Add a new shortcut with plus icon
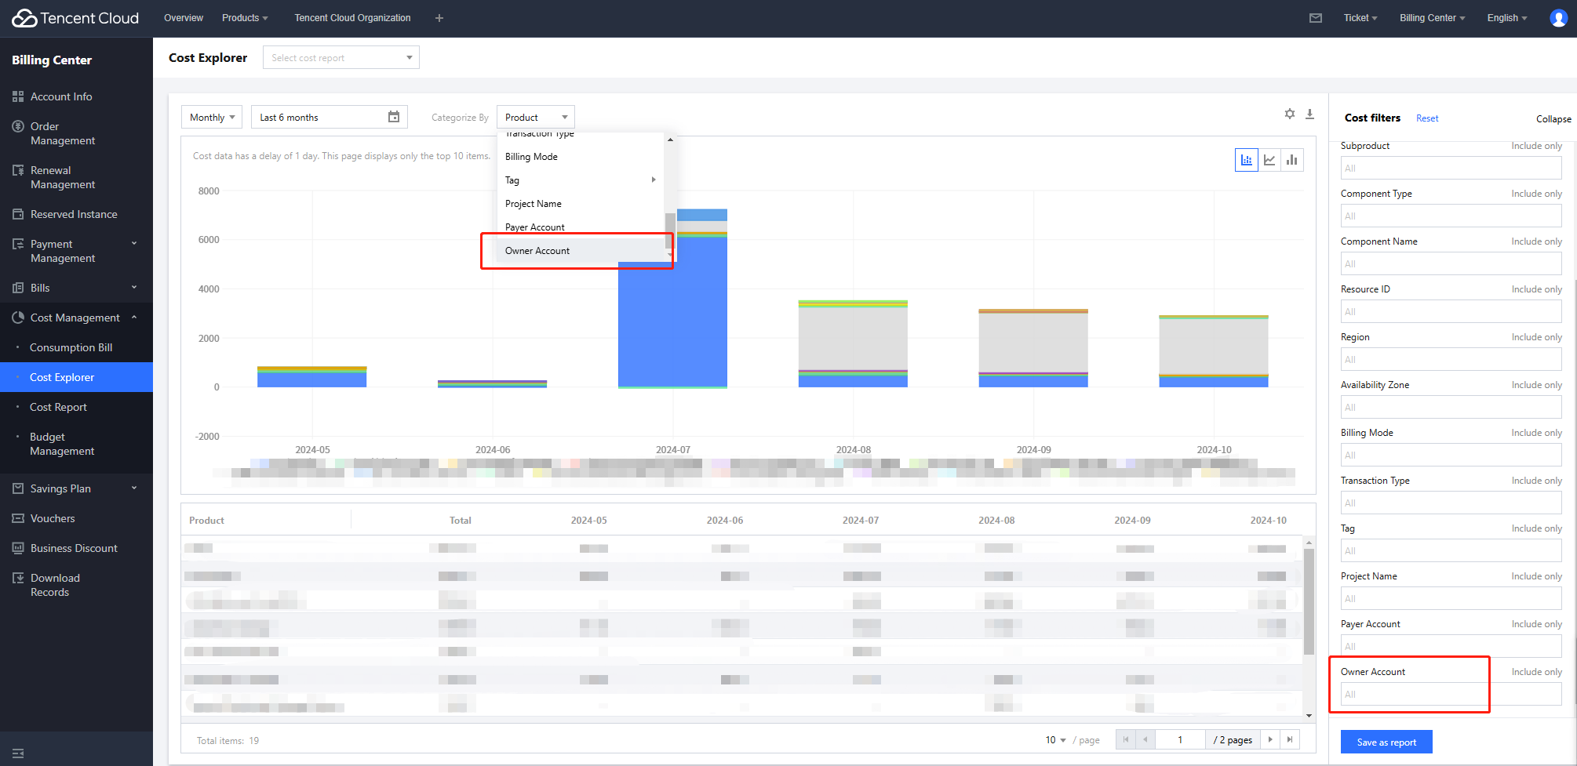Screen dimensions: 1577x766 click(439, 18)
